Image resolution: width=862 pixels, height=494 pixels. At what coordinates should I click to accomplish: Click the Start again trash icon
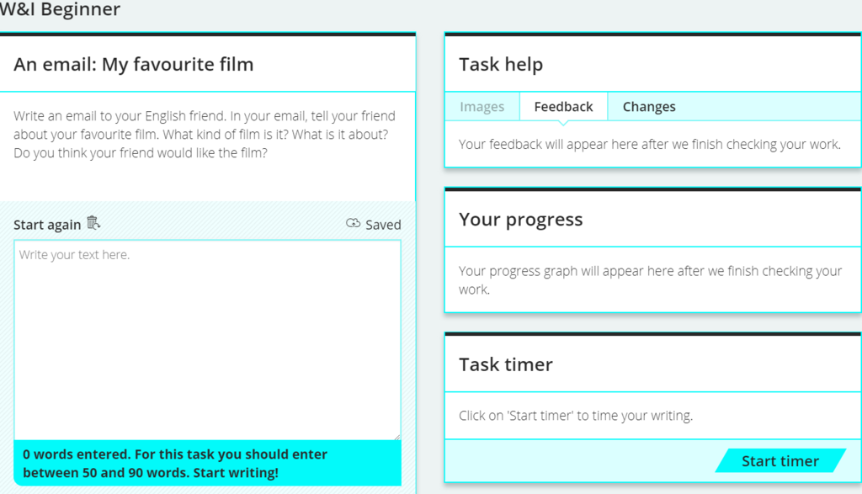point(94,223)
